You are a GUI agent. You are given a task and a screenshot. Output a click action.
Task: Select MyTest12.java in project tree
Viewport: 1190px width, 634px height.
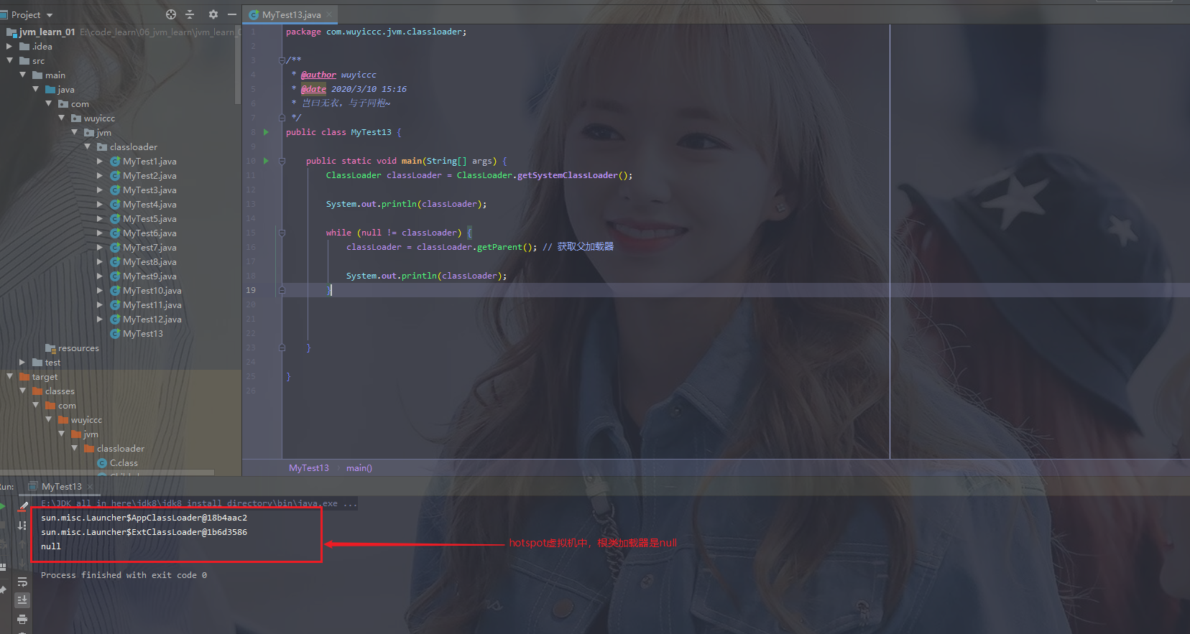152,319
